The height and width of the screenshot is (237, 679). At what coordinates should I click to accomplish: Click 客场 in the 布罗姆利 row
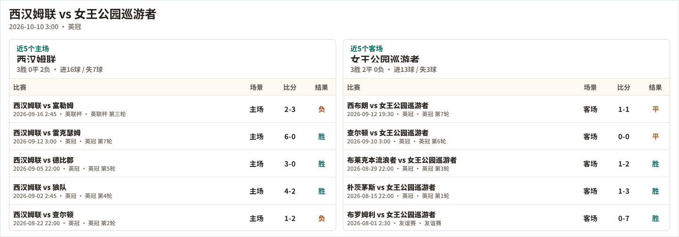tap(590, 219)
